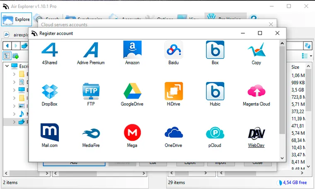Image resolution: width=315 pixels, height=189 pixels.
Task: Pick the Baidu cloud service
Action: pos(174,53)
